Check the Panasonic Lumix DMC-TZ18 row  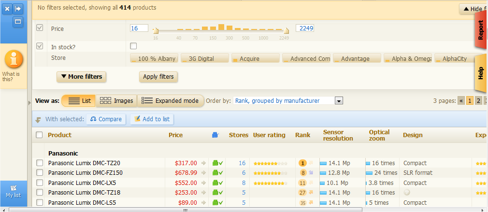coord(40,193)
